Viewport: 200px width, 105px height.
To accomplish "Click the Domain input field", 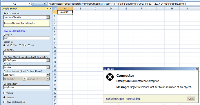I will click(x=27, y=53).
